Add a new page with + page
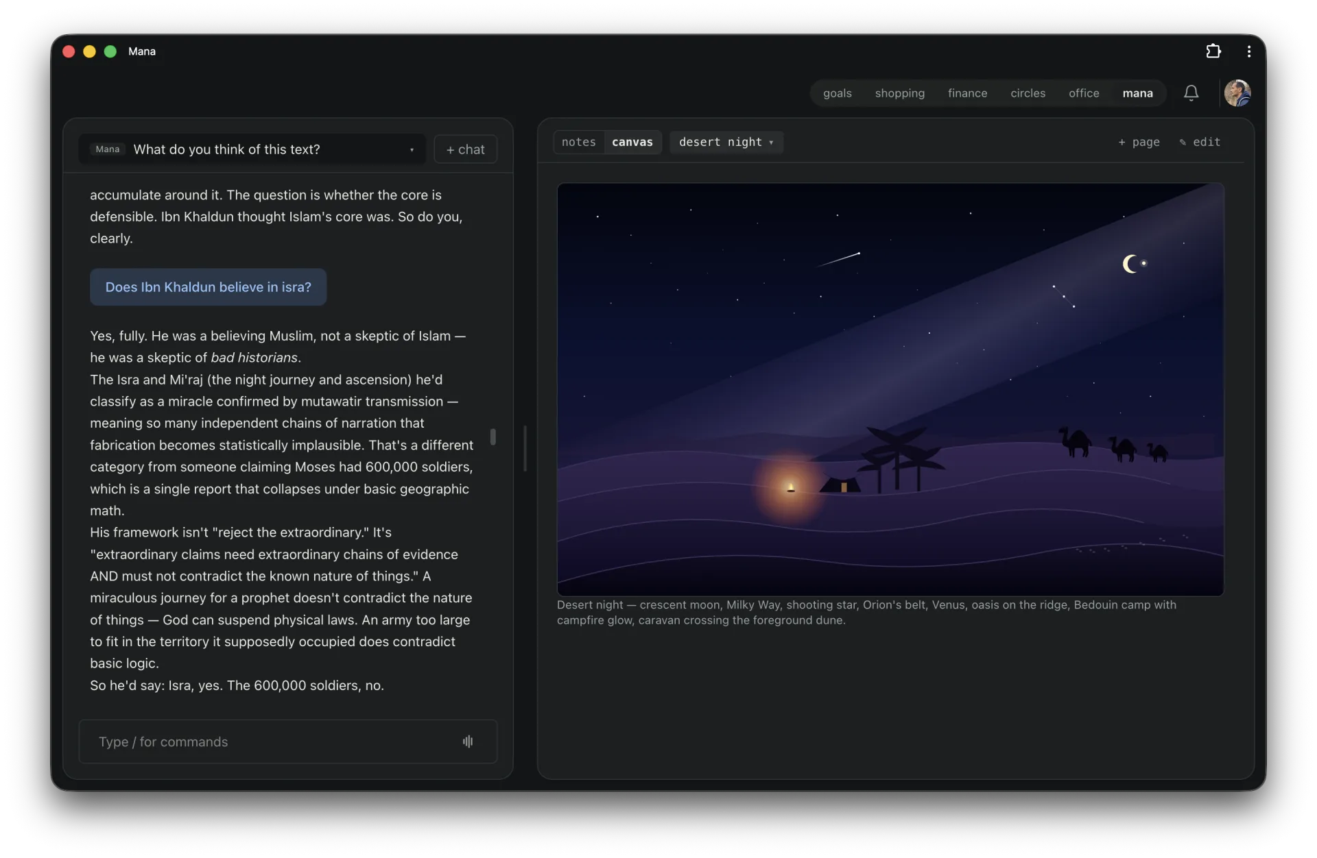The width and height of the screenshot is (1317, 858). (x=1139, y=142)
